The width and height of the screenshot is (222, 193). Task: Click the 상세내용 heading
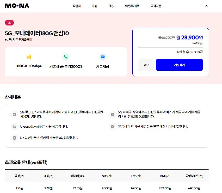(x=13, y=97)
